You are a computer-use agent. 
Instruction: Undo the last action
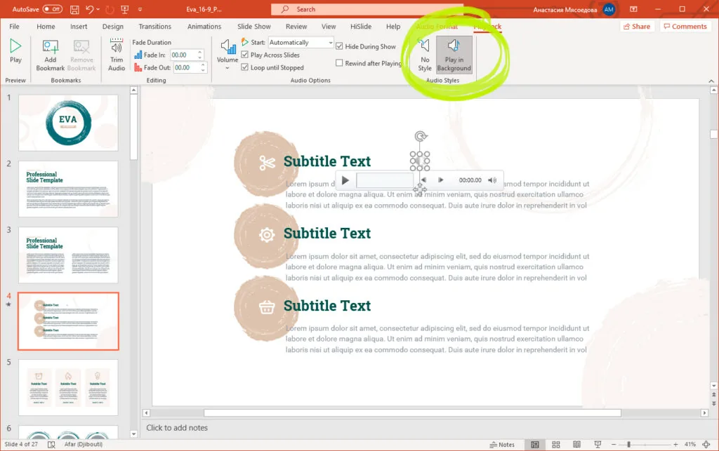(89, 9)
